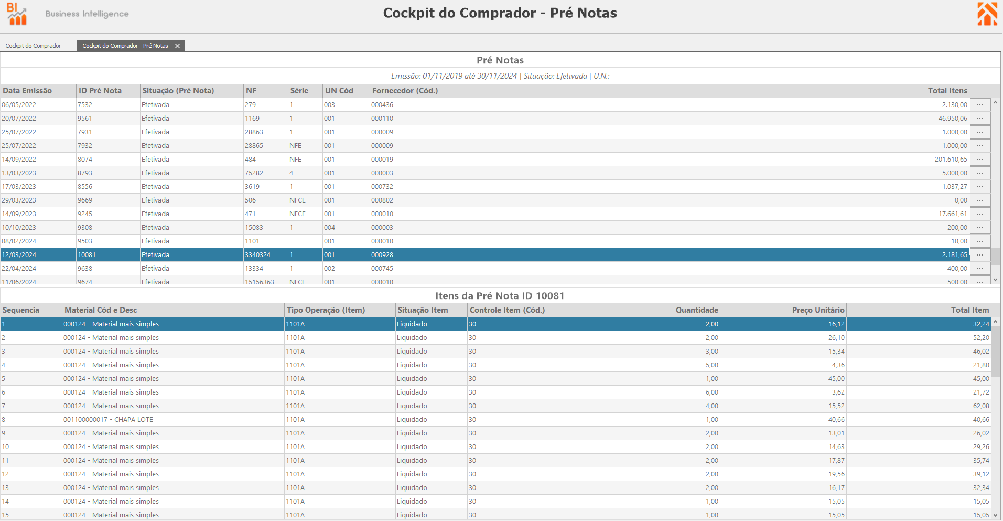
Task: Open the ellipsis button for Pré Nota 9669
Action: coord(980,200)
